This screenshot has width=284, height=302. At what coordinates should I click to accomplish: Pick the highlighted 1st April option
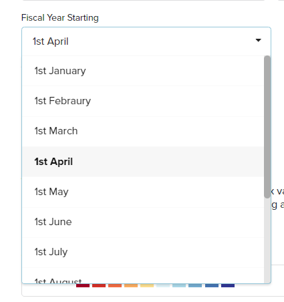pos(143,162)
